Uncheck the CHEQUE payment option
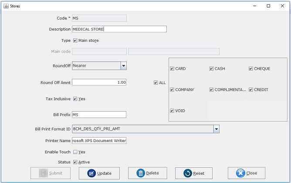This screenshot has height=183, width=291. (251, 69)
